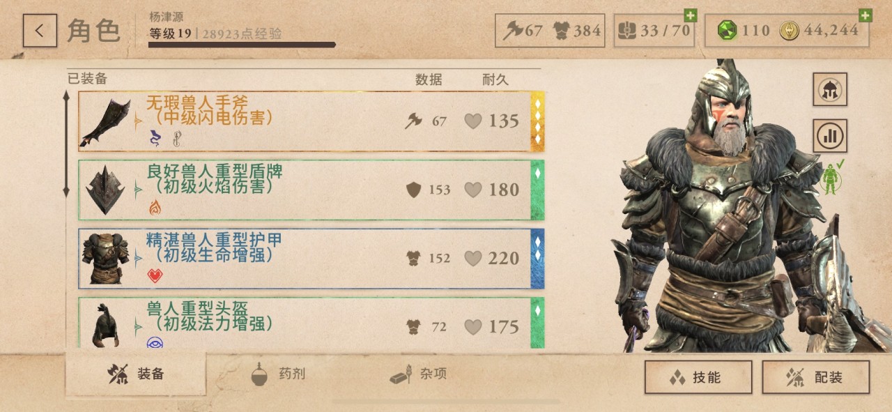Tap the fire enchantment icon on shield
892x412 pixels.
155,207
